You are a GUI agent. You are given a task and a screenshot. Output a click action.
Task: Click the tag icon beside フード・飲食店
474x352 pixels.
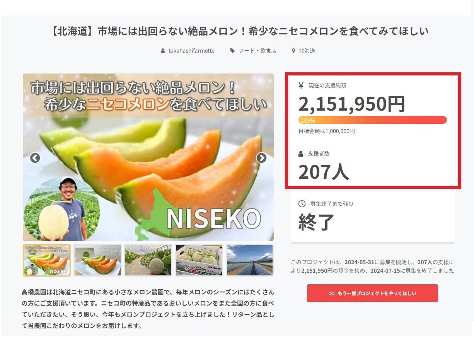(x=232, y=51)
